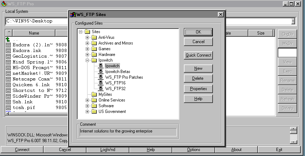The width and height of the screenshot is (305, 156).
Task: Create a New site entry
Action: pos(198,68)
